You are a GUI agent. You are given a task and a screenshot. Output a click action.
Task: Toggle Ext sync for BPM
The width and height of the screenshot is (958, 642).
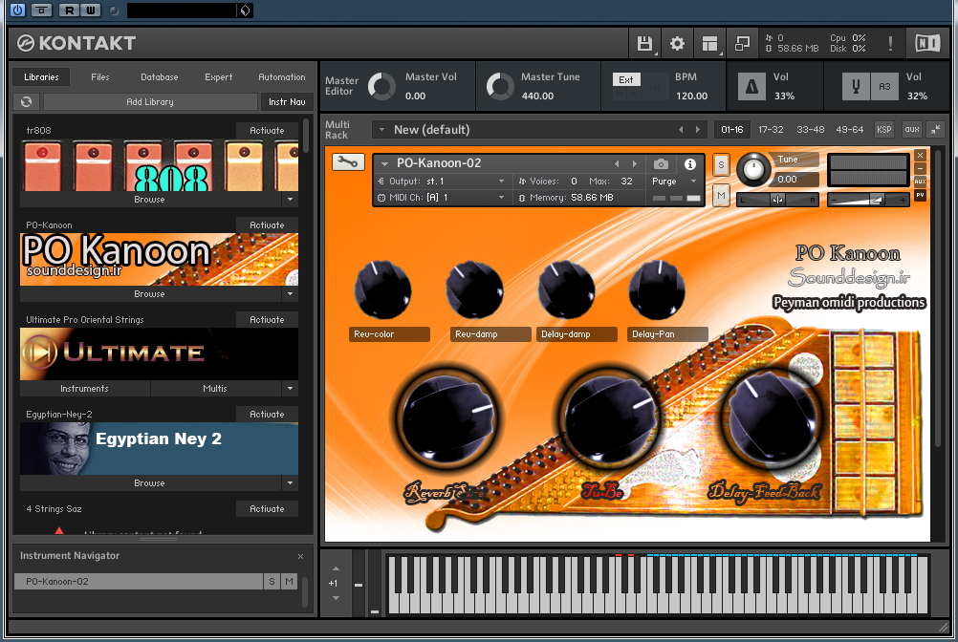point(626,79)
